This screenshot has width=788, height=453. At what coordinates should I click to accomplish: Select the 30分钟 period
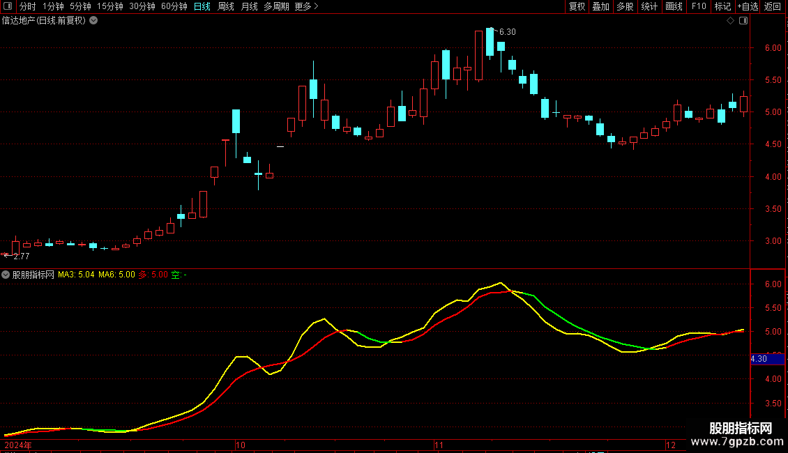142,6
